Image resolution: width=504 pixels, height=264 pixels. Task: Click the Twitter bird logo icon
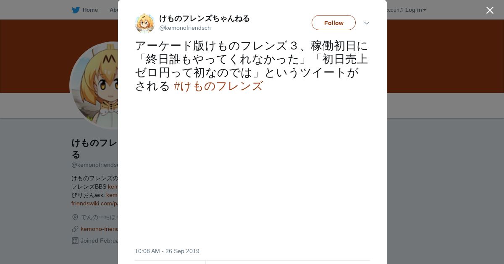point(76,10)
